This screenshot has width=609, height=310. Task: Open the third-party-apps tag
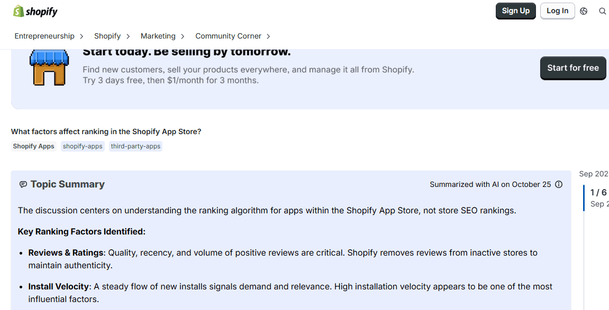point(135,146)
